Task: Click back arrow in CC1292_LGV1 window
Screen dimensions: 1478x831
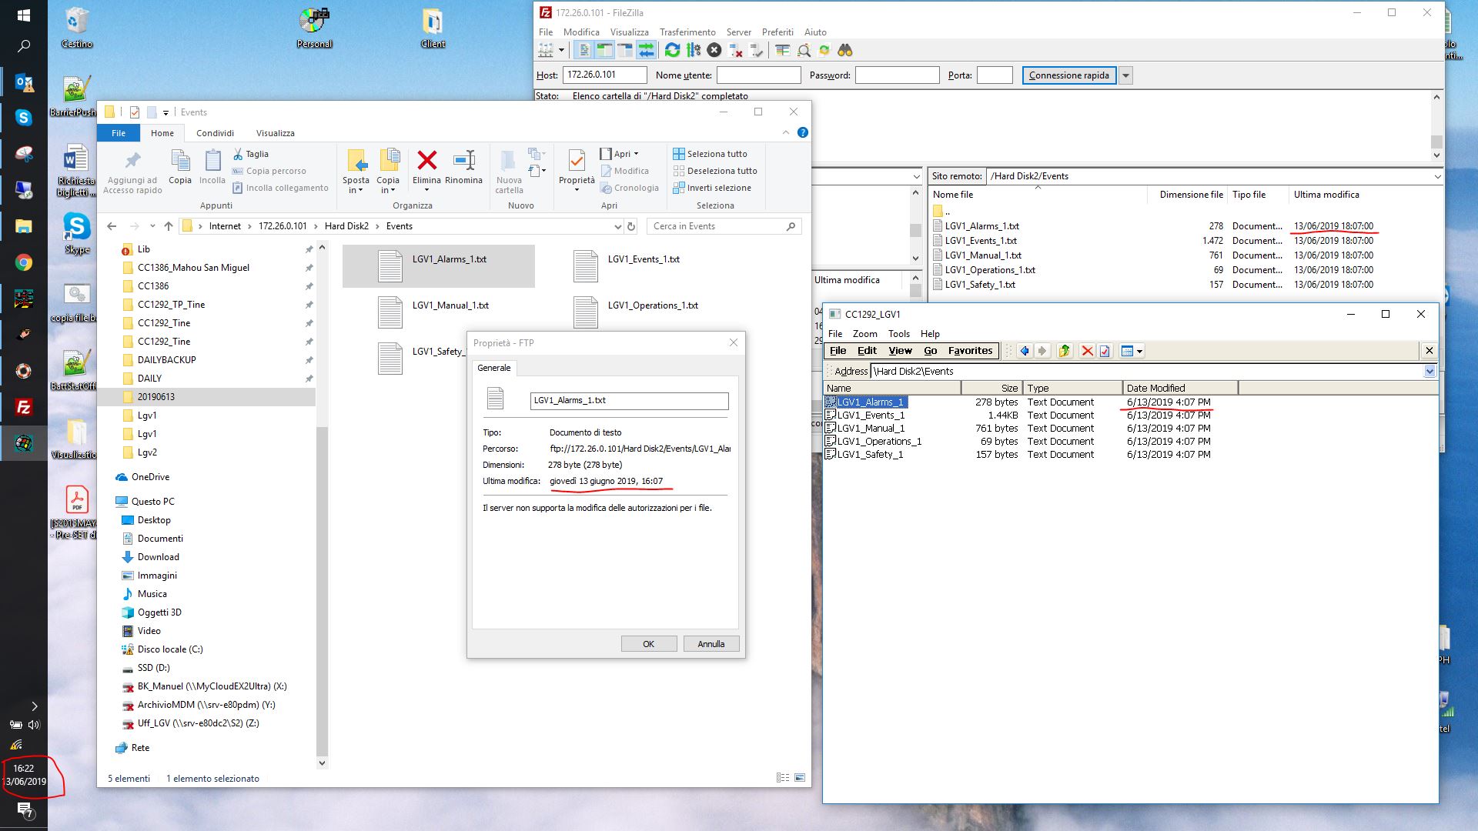Action: pyautogui.click(x=1025, y=351)
